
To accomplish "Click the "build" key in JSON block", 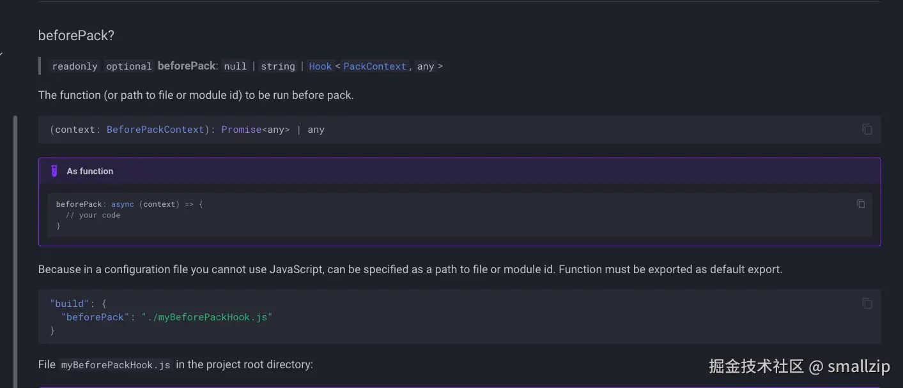I will (70, 304).
